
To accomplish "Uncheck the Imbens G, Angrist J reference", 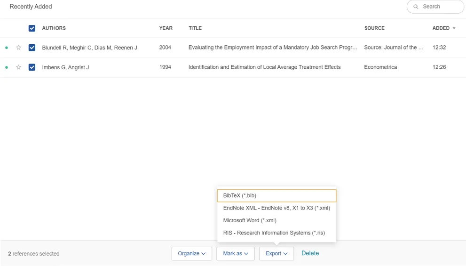I will pyautogui.click(x=32, y=67).
